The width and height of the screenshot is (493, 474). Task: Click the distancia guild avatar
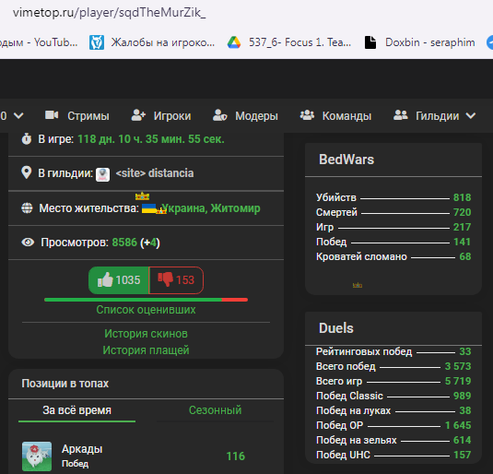pyautogui.click(x=102, y=174)
